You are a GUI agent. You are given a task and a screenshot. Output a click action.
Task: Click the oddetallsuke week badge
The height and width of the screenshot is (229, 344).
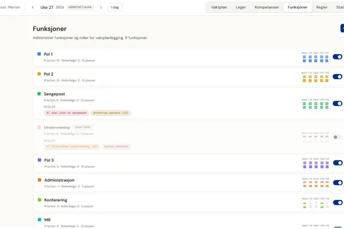point(80,7)
